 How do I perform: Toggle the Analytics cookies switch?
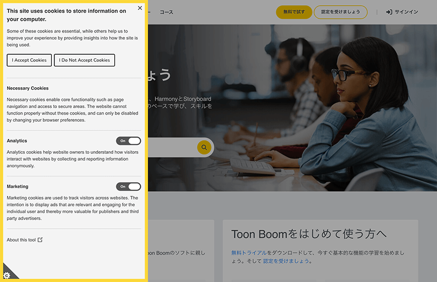point(128,141)
